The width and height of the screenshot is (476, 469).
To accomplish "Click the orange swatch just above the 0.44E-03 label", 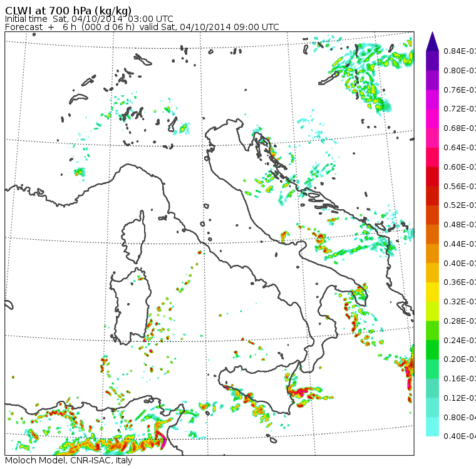I will click(x=432, y=234).
